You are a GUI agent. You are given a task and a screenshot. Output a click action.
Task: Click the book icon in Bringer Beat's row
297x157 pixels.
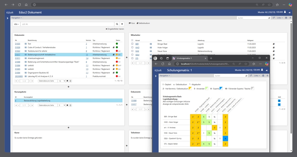point(273,44)
